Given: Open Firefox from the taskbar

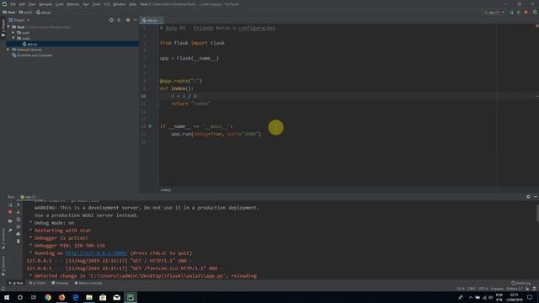Looking at the screenshot, I should tap(61, 297).
